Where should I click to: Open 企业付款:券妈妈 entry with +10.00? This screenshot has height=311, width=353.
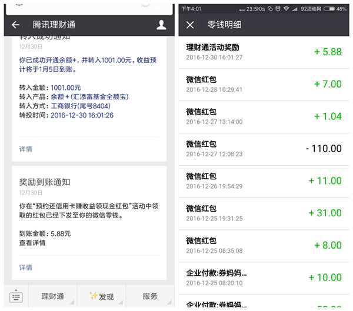[264, 277]
